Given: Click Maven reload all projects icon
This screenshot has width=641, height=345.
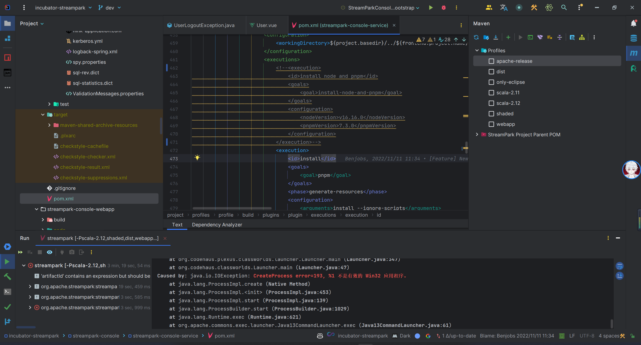Looking at the screenshot, I should [476, 38].
